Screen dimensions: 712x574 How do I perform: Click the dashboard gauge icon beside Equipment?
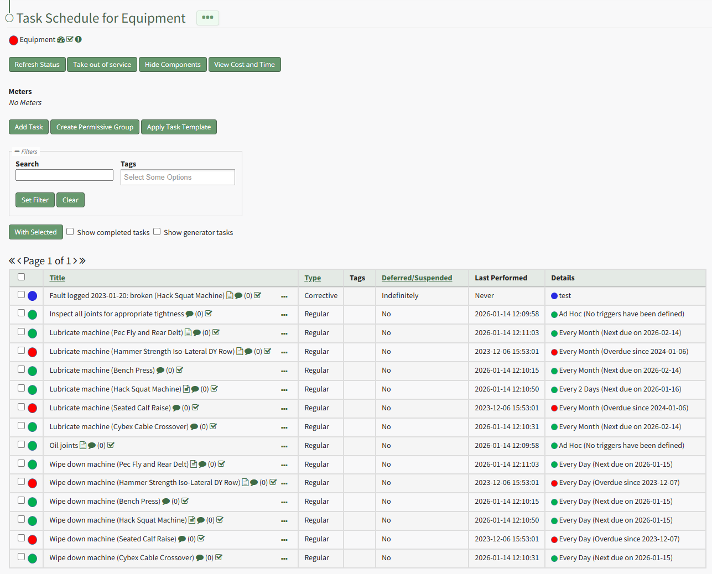(61, 40)
